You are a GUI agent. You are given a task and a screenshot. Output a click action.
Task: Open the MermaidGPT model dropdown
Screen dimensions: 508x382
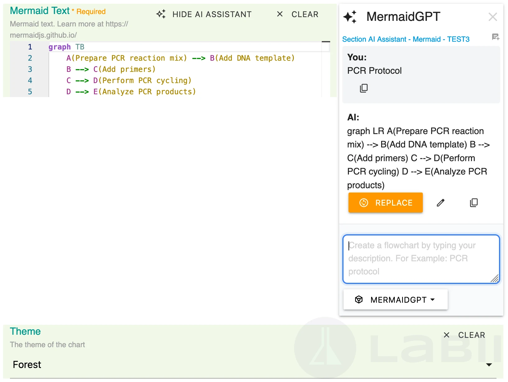pos(395,300)
